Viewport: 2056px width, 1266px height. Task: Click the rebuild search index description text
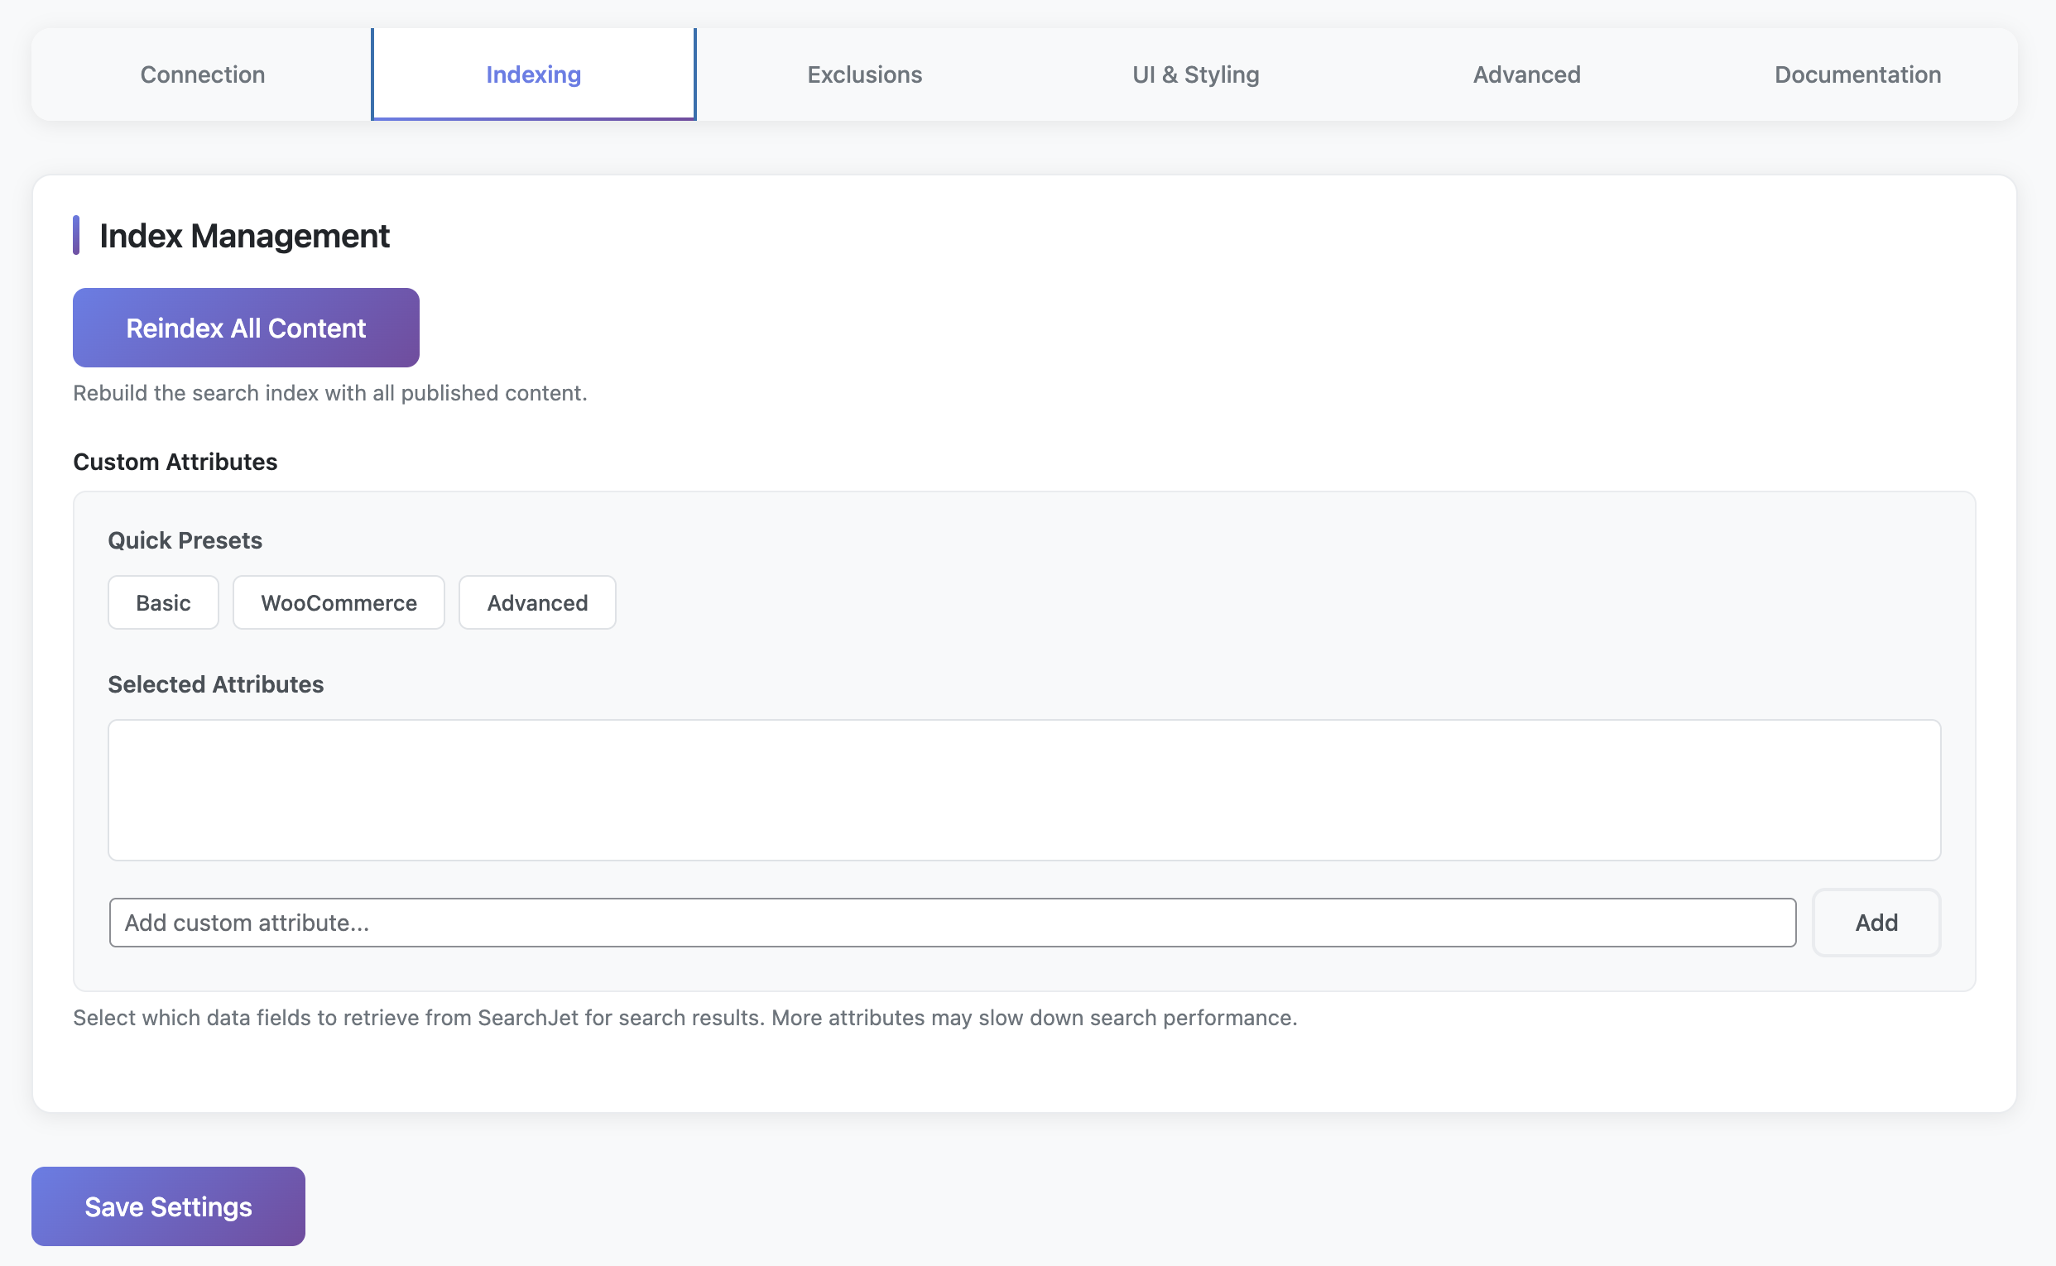(330, 392)
